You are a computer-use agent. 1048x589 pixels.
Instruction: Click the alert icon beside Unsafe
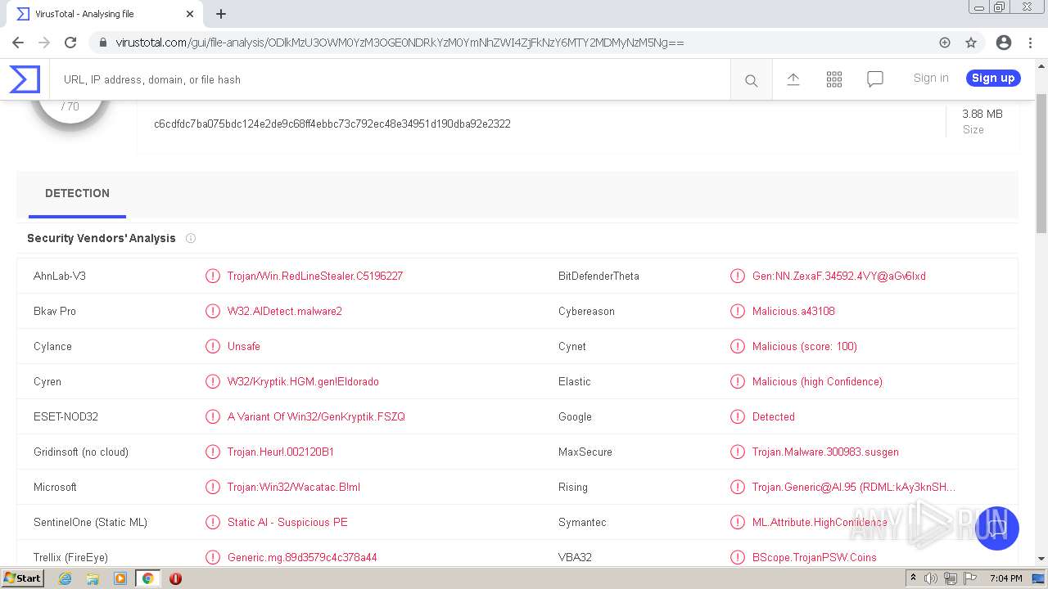(213, 346)
